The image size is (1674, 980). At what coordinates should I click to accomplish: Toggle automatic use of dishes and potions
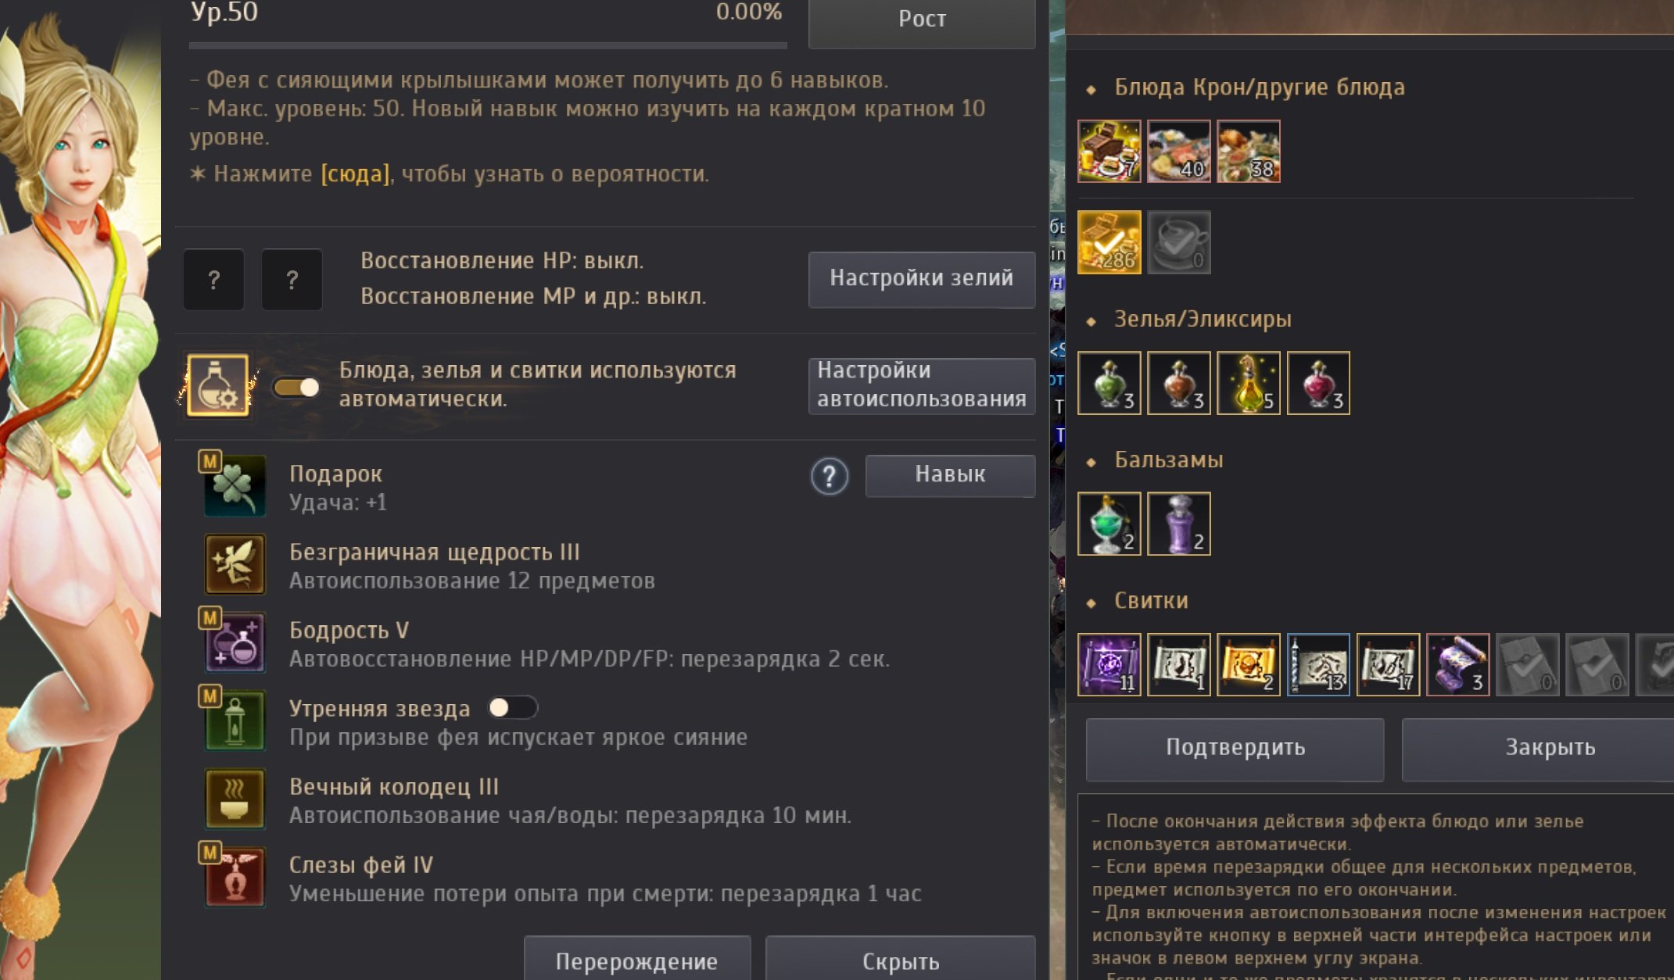click(x=296, y=388)
